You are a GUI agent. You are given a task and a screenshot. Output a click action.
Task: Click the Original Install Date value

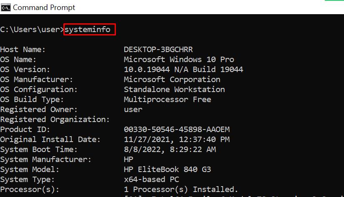pyautogui.click(x=177, y=140)
